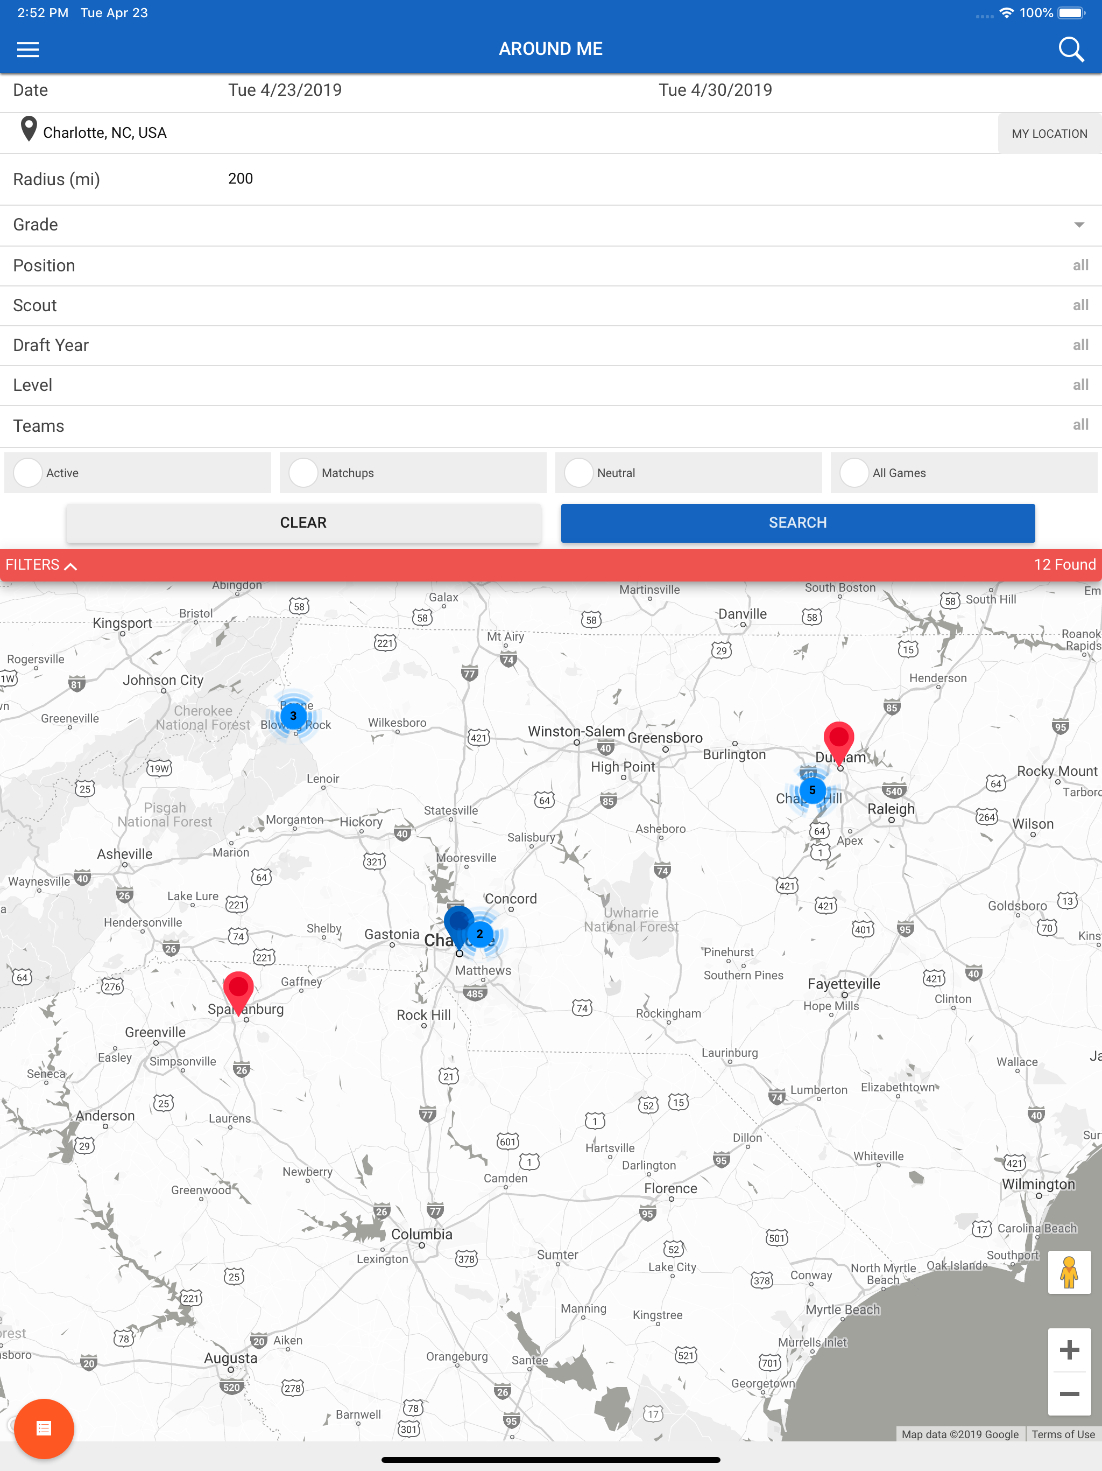Open the Level selector

551,385
